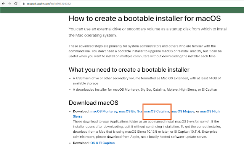
Task: Click text 'administrators, please download from Apple'
Action: tap(106, 137)
